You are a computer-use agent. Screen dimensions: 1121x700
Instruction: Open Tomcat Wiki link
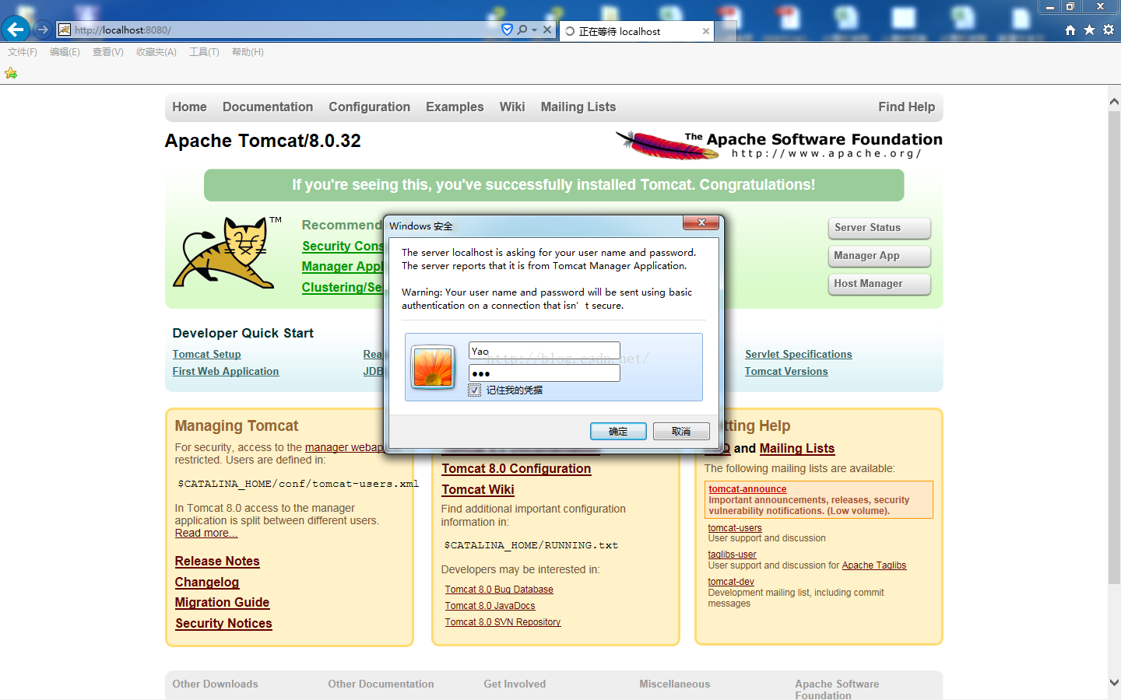pos(478,490)
